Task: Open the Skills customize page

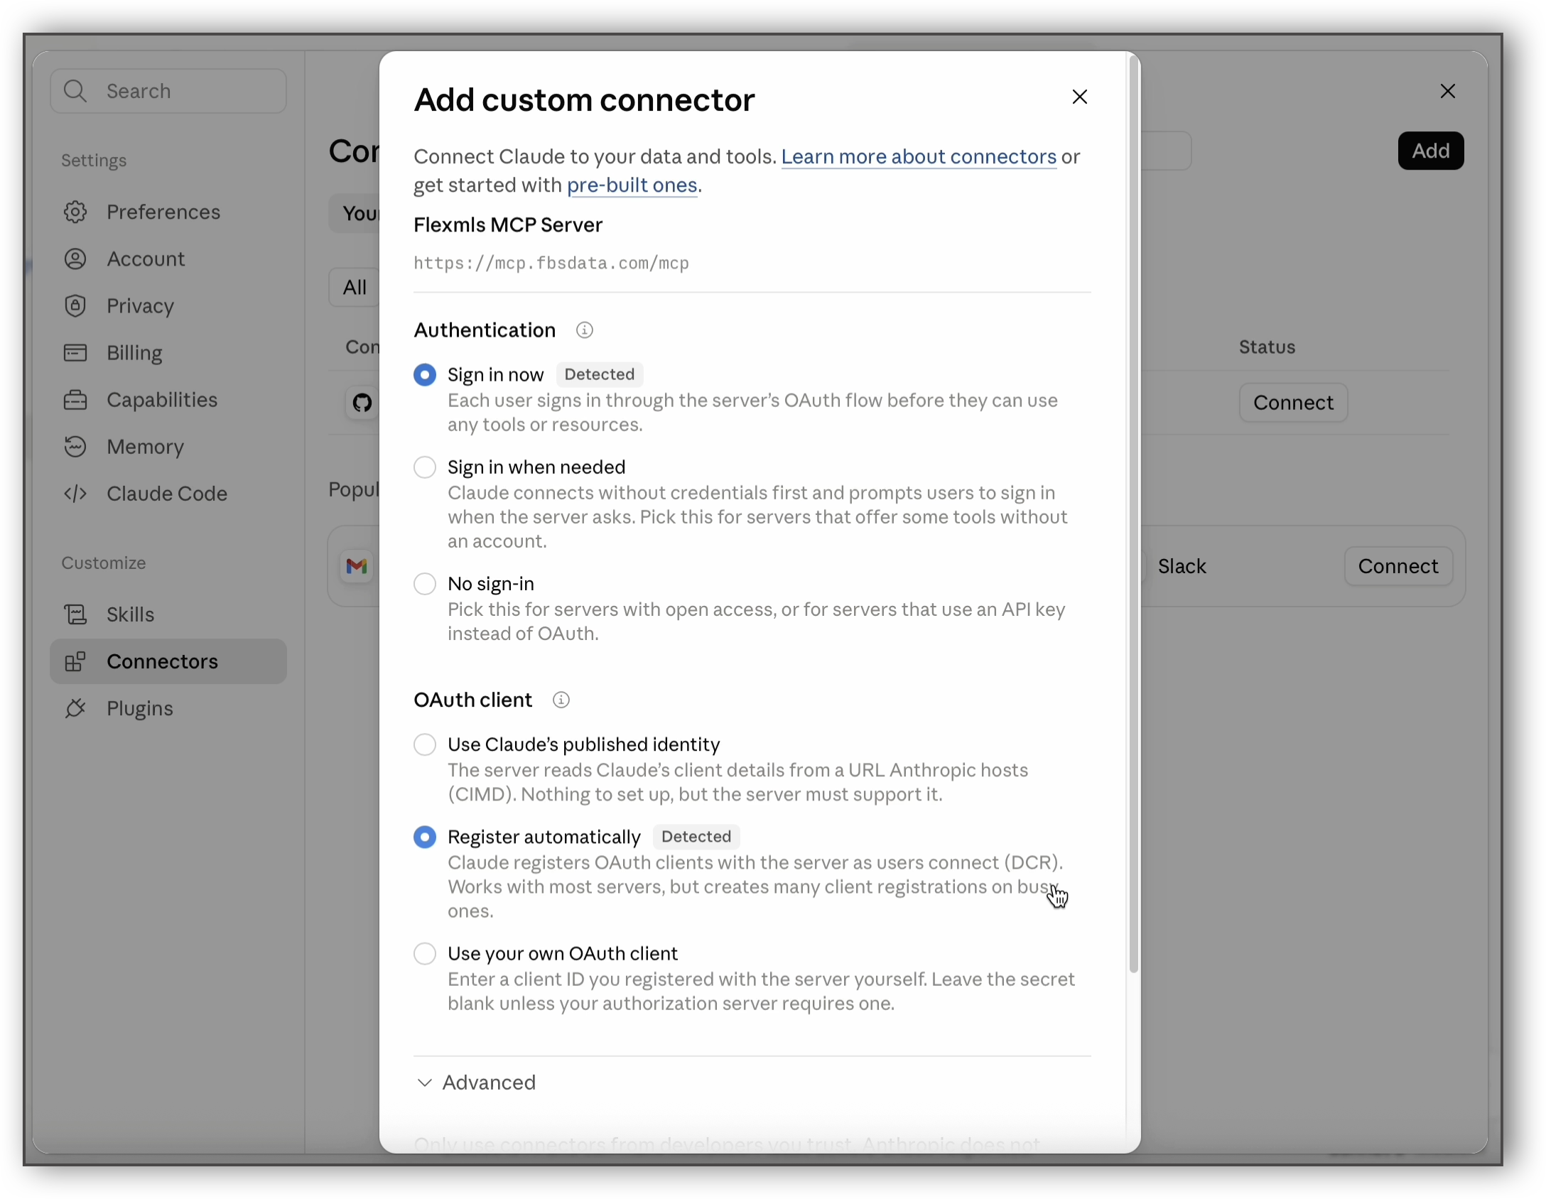Action: click(x=168, y=614)
